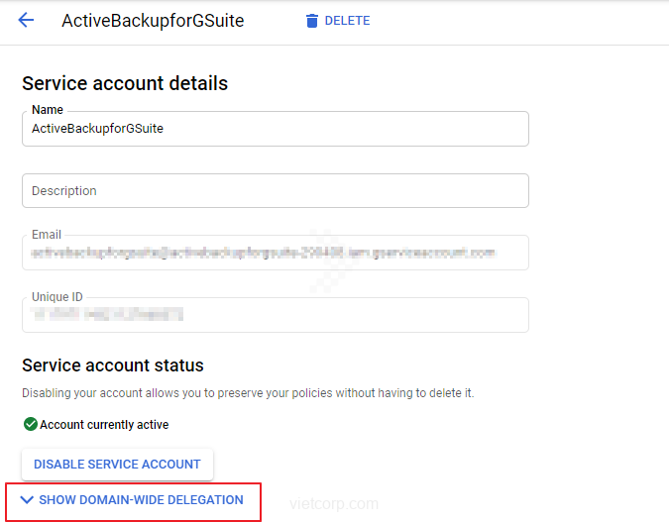Click the disabling your account description text
This screenshot has height=522, width=669.
[248, 393]
